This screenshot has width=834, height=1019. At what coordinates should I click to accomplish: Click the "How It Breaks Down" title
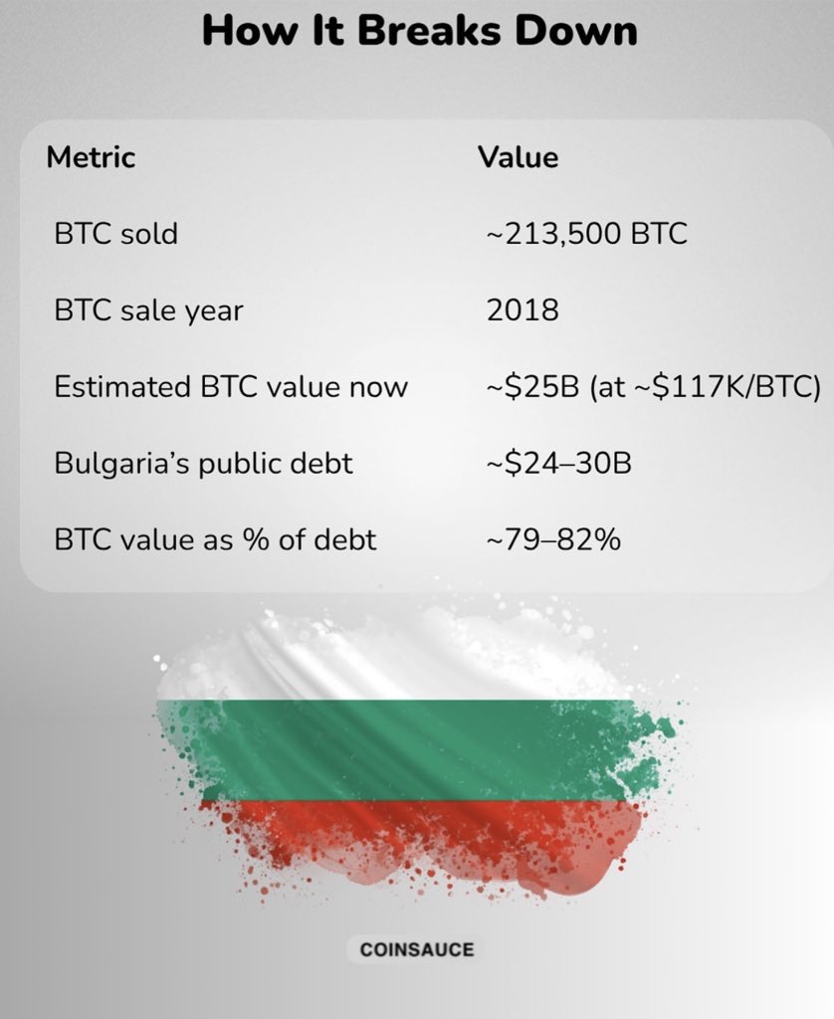click(419, 32)
